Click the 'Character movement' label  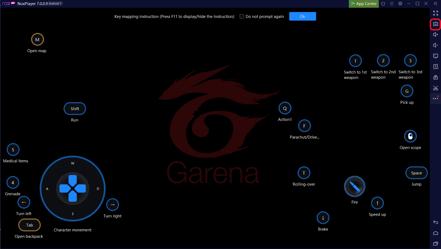[x=73, y=230]
